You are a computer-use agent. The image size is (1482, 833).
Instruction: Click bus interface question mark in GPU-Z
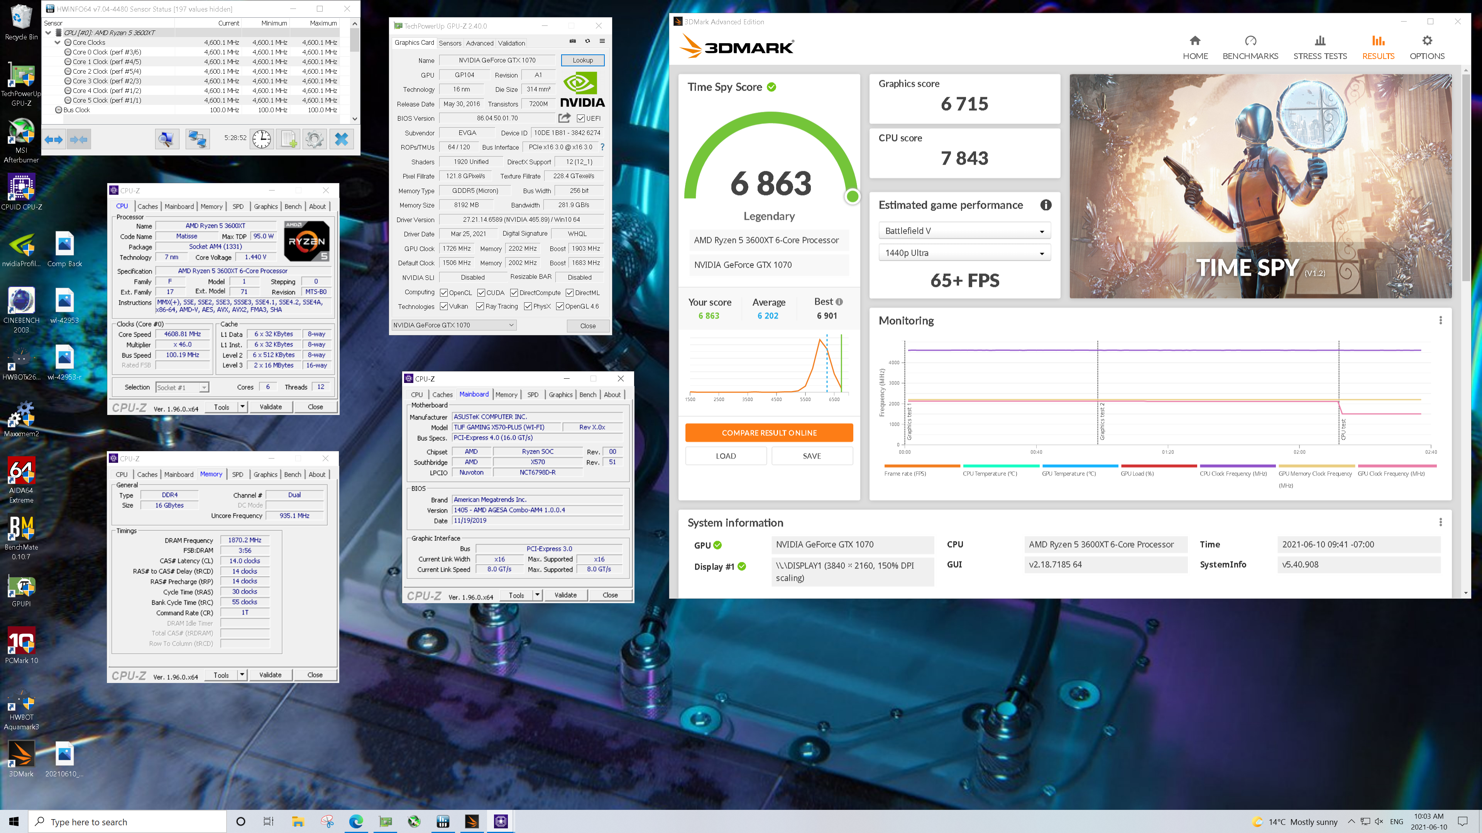click(602, 147)
